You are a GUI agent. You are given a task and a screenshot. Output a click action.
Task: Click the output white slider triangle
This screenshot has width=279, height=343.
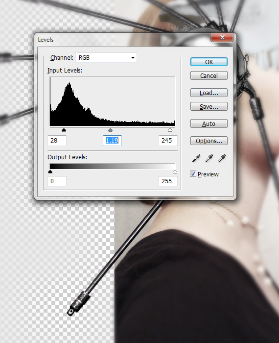pyautogui.click(x=175, y=171)
